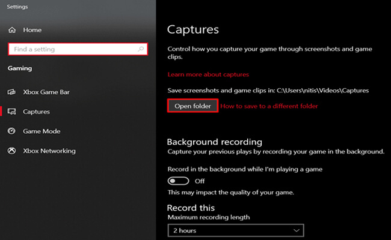Open Xbox Networking settings
The height and width of the screenshot is (240, 391).
click(x=49, y=151)
